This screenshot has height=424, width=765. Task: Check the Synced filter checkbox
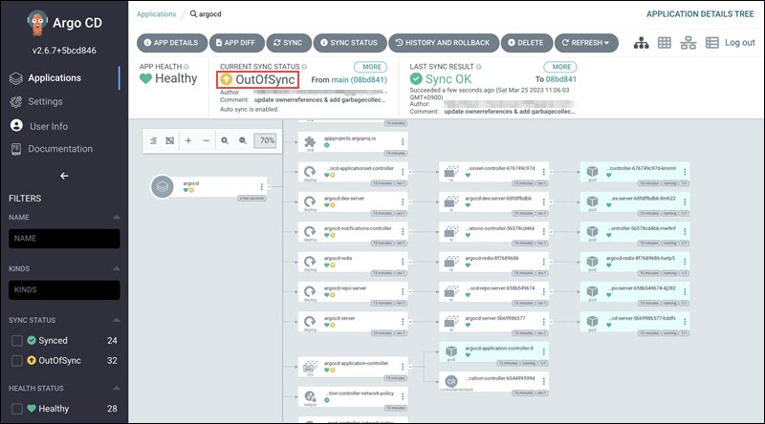click(x=17, y=341)
